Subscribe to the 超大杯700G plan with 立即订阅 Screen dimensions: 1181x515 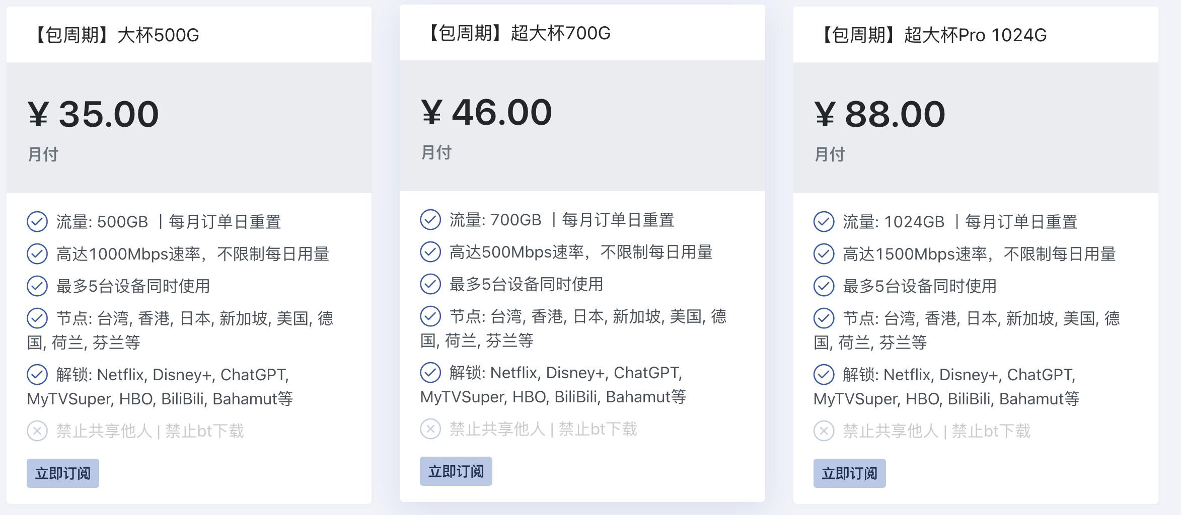tap(456, 471)
